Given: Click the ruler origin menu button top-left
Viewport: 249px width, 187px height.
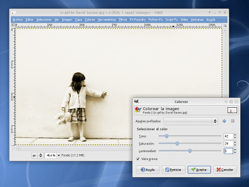Looking at the screenshot, I should pos(13,25).
